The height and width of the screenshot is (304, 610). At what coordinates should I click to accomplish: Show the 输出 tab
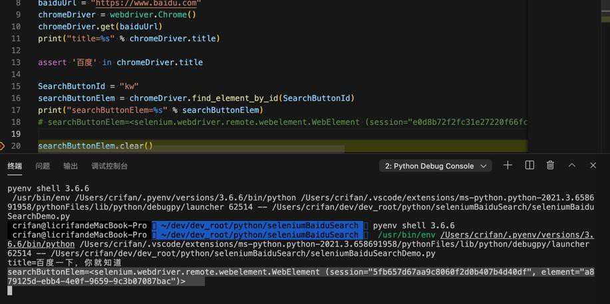pyautogui.click(x=71, y=166)
